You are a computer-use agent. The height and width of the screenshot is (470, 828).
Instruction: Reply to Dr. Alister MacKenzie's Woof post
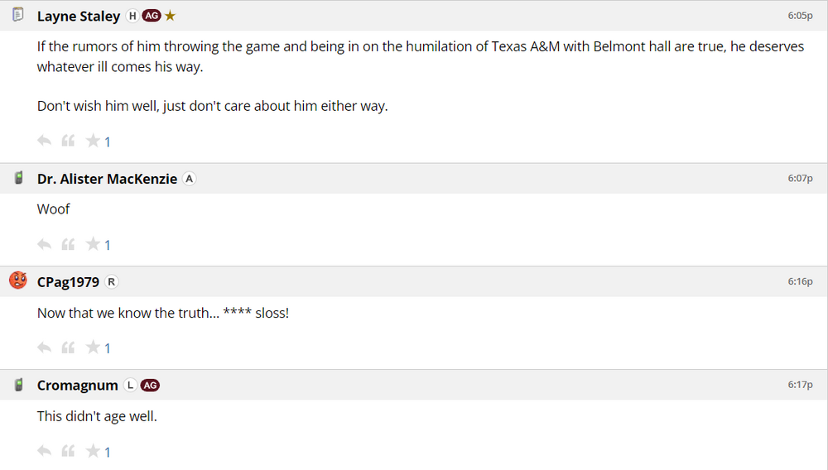pyautogui.click(x=45, y=245)
